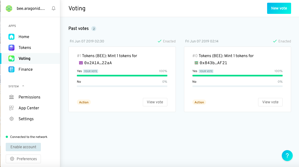The height and width of the screenshot is (167, 299).
Task: Collapse the SYSTEM section arrow
Action: [x=23, y=86]
